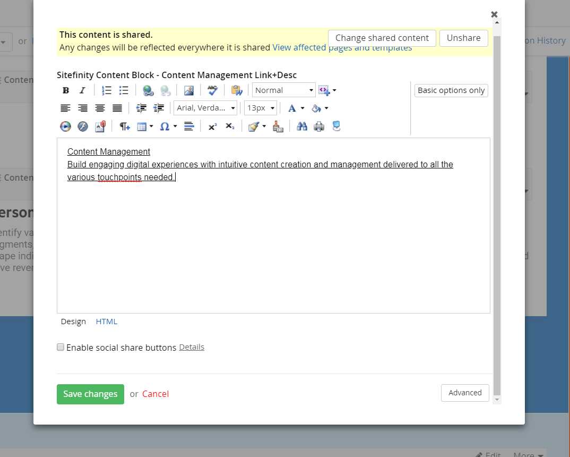This screenshot has height=457, width=570.
Task: Open View affected pages and templates link
Action: point(342,48)
